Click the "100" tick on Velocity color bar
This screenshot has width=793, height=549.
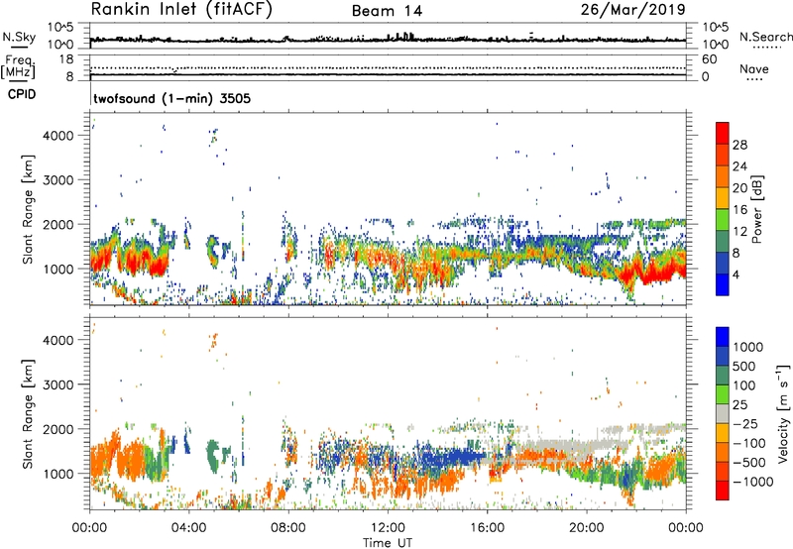click(x=742, y=385)
